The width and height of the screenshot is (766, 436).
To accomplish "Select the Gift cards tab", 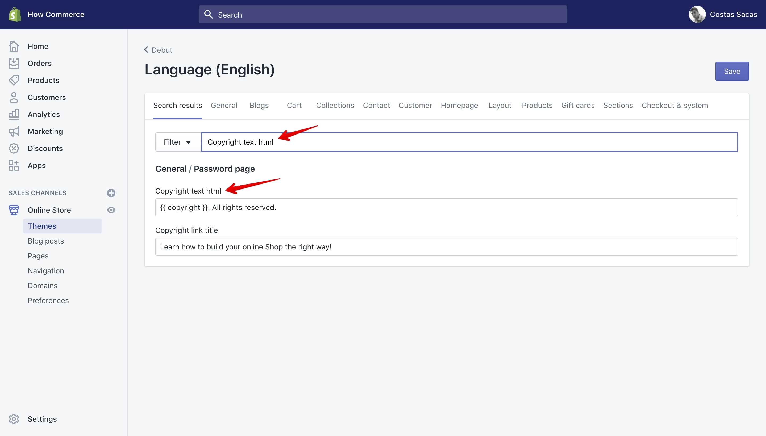I will [578, 105].
